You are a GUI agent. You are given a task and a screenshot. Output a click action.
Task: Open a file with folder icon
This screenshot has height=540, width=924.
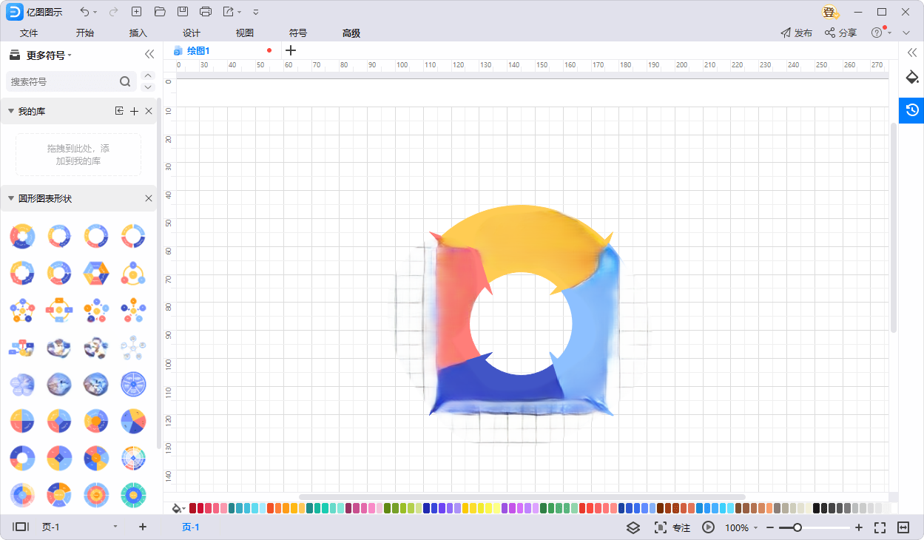160,12
